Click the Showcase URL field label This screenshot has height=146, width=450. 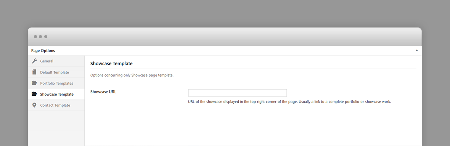coord(103,92)
